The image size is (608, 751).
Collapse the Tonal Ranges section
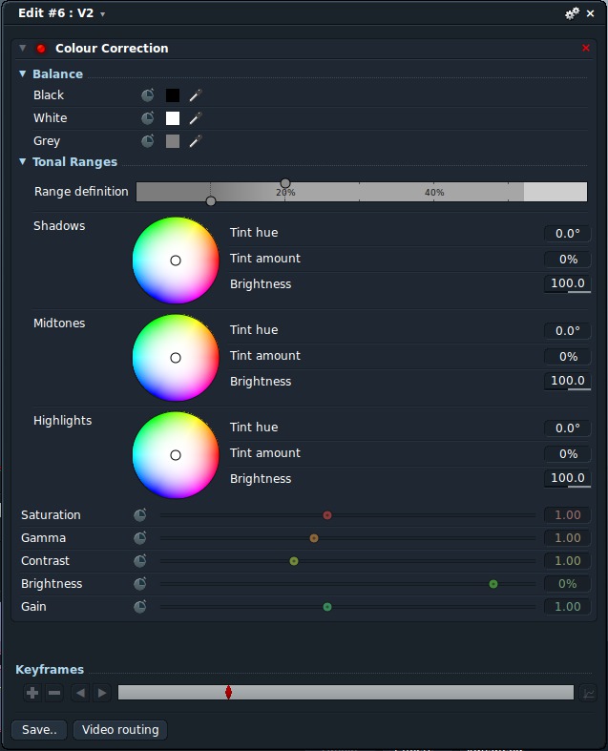23,162
